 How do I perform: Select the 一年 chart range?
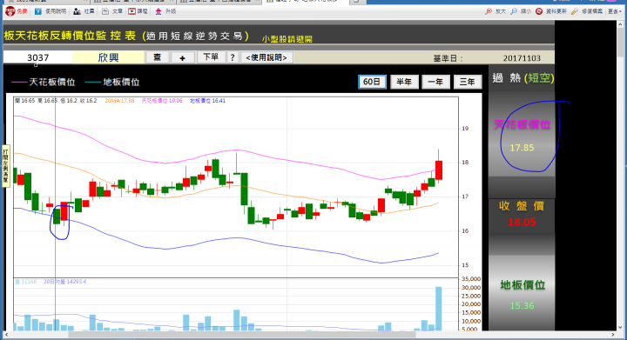click(x=435, y=82)
